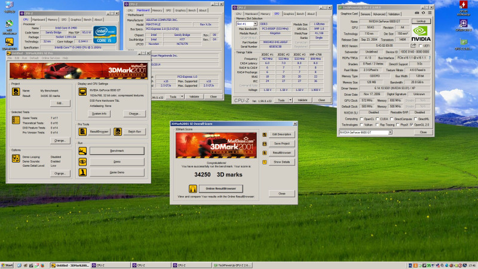The image size is (478, 269).
Task: Click the ResultBrowser magnifier icon in Pro Tools
Action: pos(82,132)
